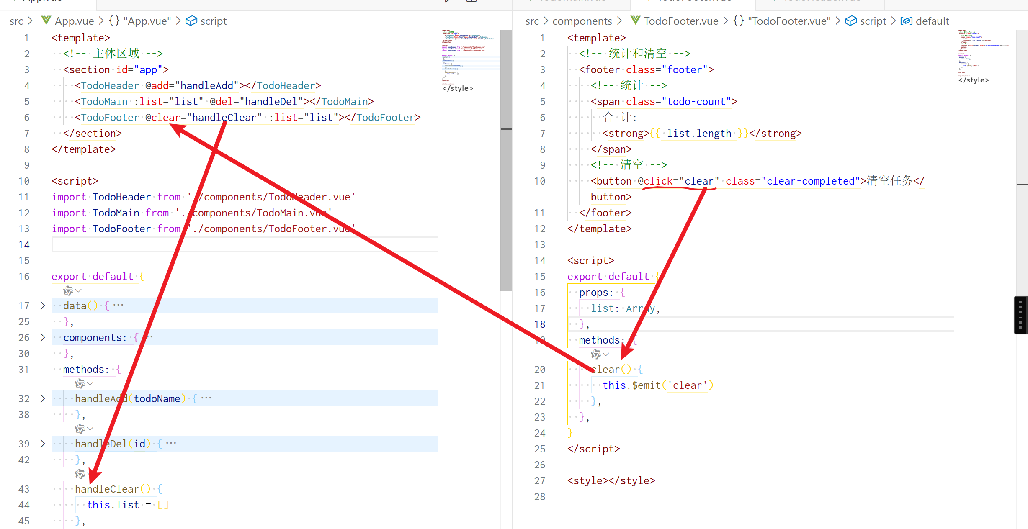Click the Vue icon before TodoFooter.vue breadcrumb
Screen dimensions: 1028x529
635,21
